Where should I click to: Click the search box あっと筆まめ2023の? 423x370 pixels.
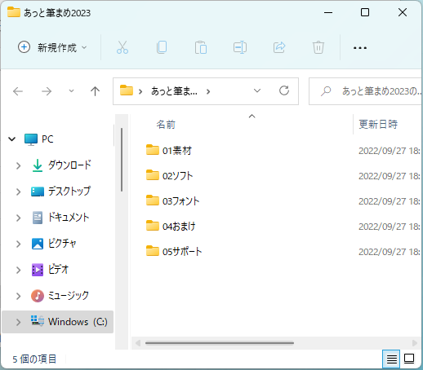click(x=365, y=91)
